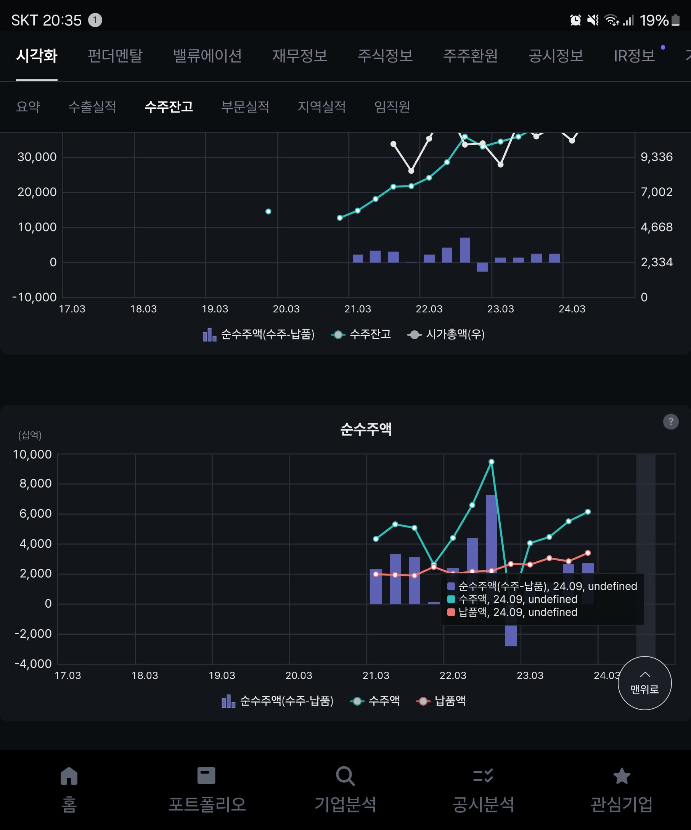
Task: Tap the 기업분석 magnifier icon
Action: tap(345, 776)
